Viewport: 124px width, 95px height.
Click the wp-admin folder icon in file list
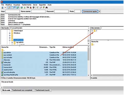pyautogui.click(x=2, y=52)
